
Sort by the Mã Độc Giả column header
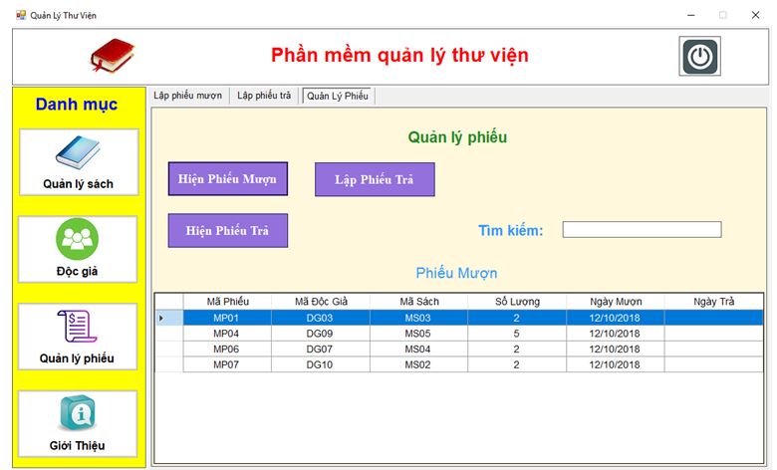tap(321, 302)
